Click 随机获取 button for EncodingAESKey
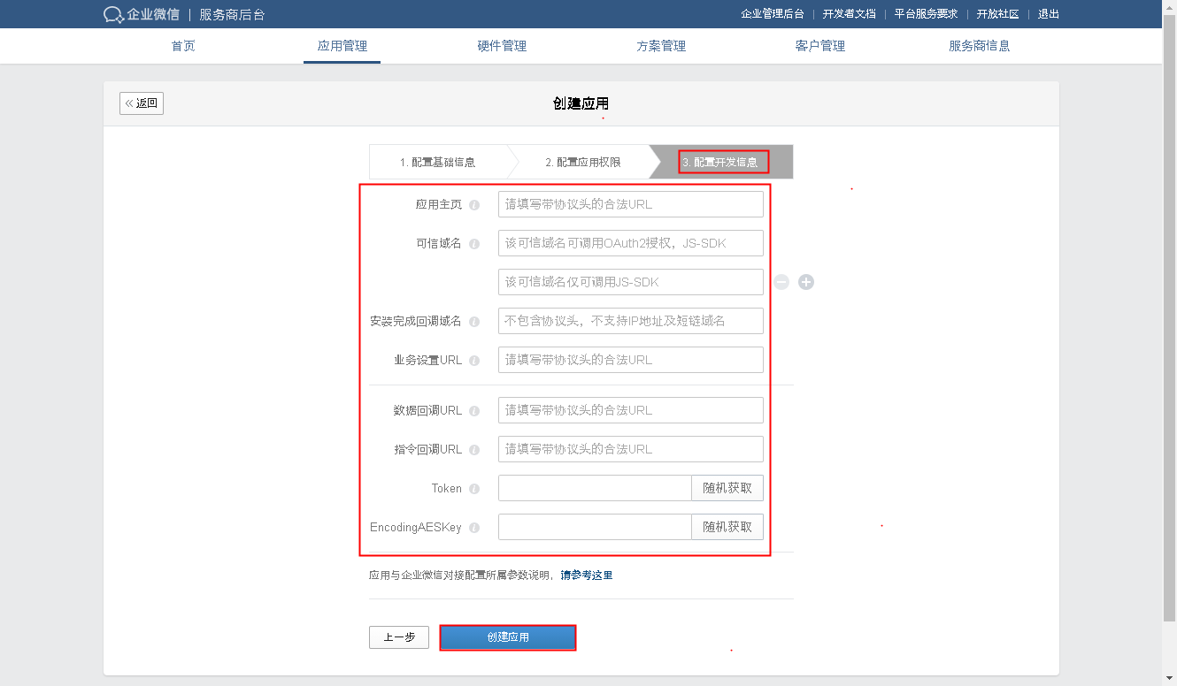The width and height of the screenshot is (1177, 686). click(x=727, y=527)
